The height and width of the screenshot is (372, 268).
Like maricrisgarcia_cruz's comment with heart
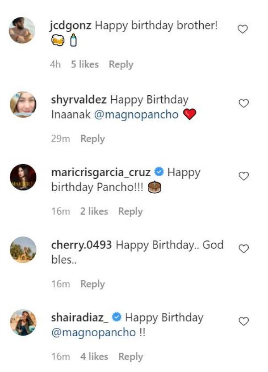243,176
